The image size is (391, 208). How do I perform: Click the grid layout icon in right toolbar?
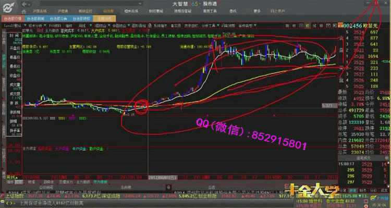301,26
